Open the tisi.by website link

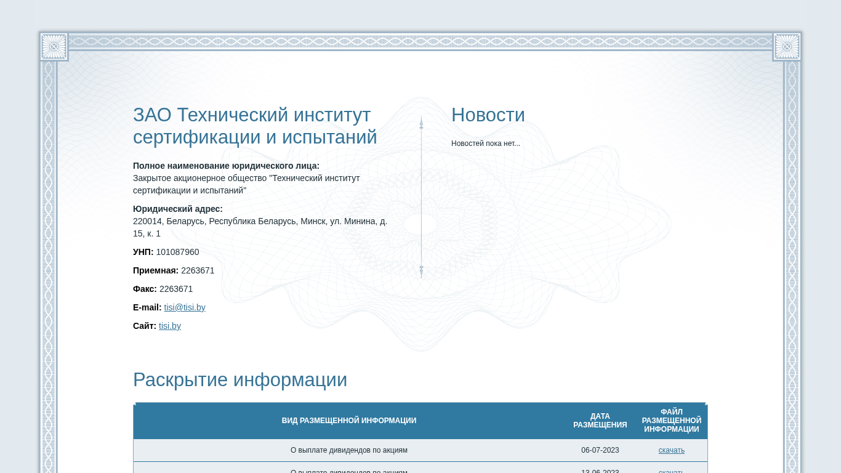[170, 326]
